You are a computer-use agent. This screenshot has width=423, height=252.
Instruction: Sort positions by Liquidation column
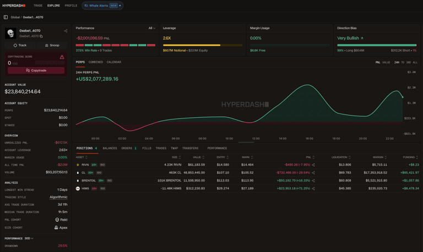[341, 157]
